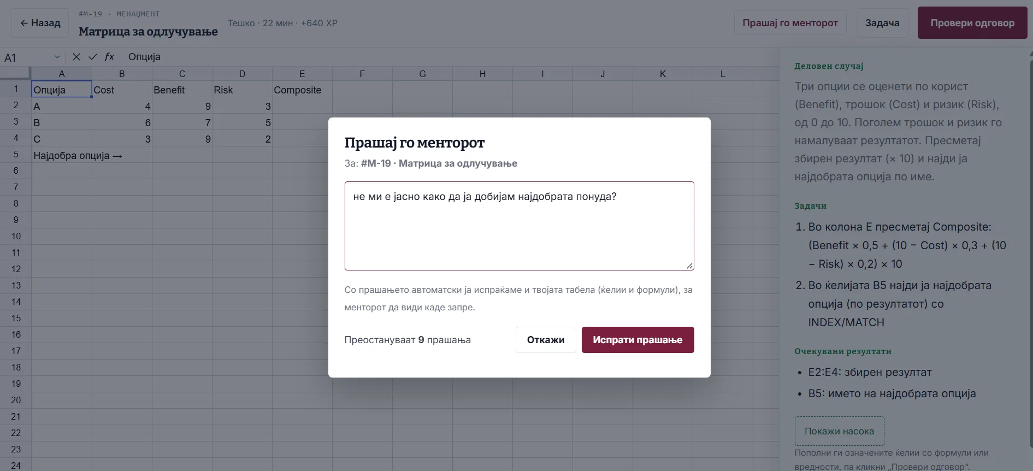This screenshot has width=1033, height=471.
Task: Click the formula bar cancel X icon
Action: (76, 57)
